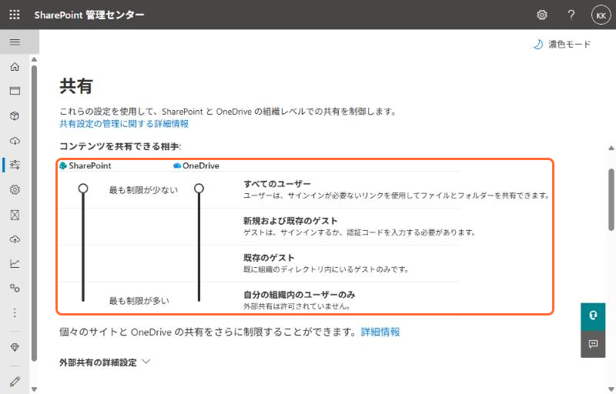Click the すべてのユーザー option text
This screenshot has width=616, height=394.
click(277, 184)
